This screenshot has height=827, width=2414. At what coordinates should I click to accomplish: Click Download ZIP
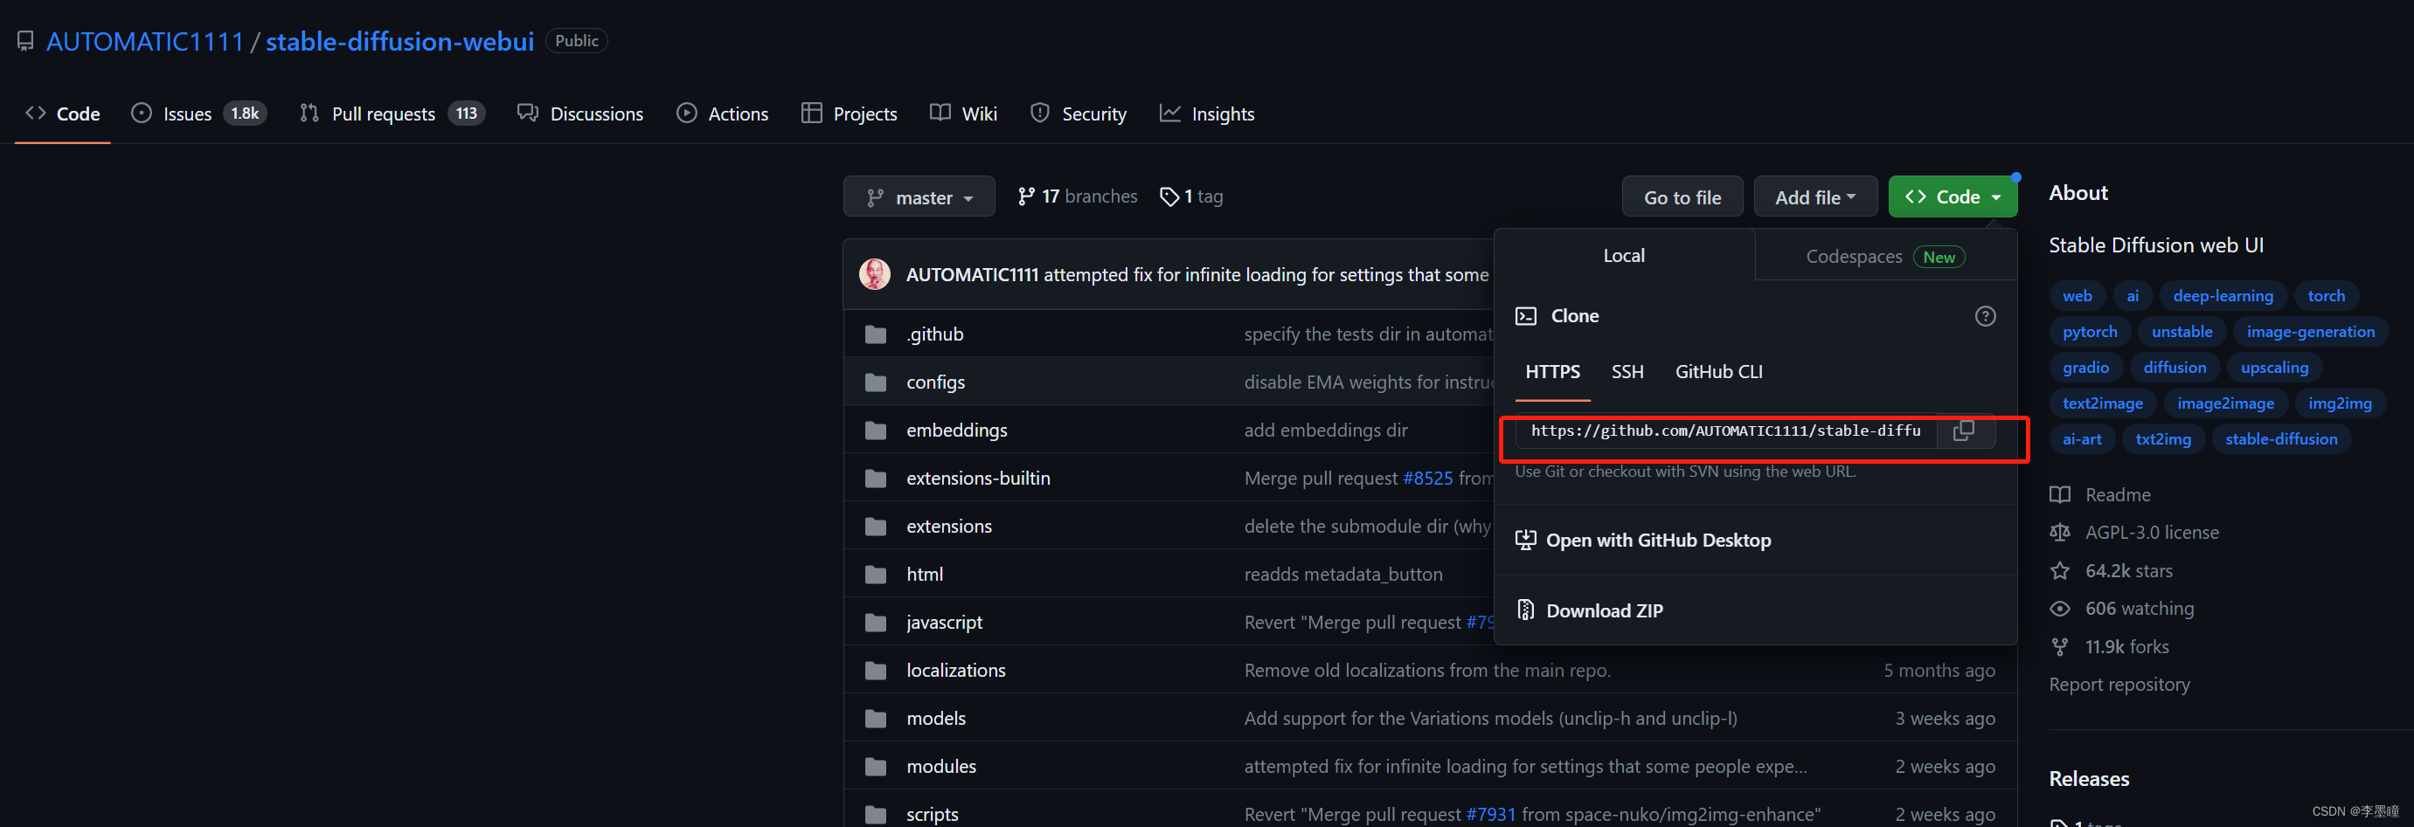point(1605,610)
